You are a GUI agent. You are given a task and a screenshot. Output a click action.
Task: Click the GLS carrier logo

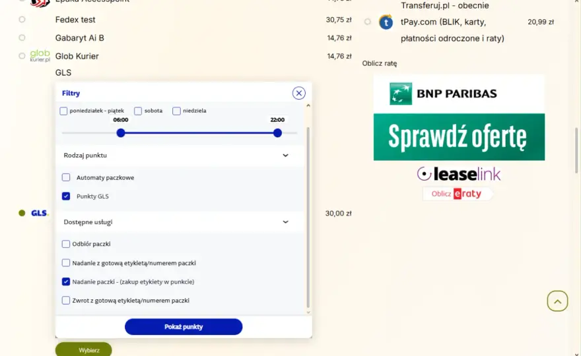point(40,213)
